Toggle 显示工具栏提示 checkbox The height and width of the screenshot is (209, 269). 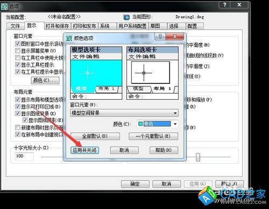click(x=17, y=65)
